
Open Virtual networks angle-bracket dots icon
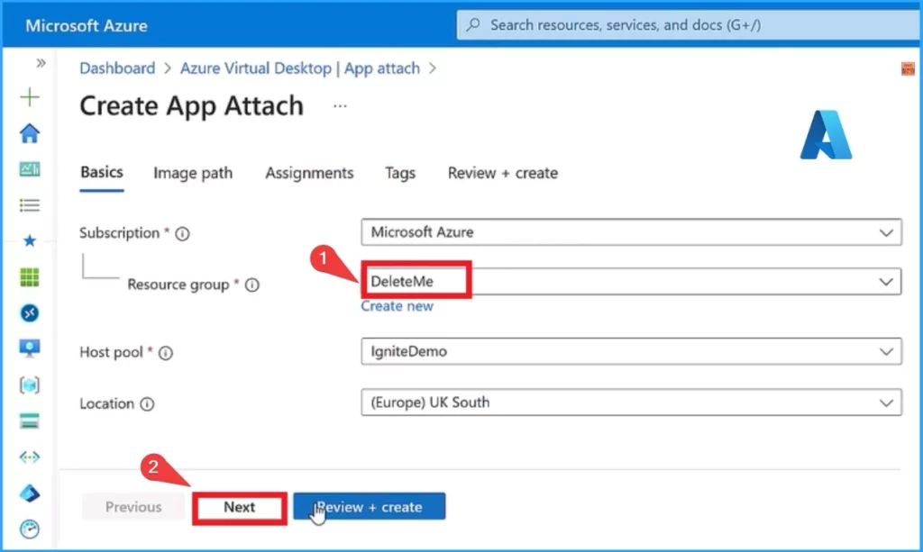30,457
